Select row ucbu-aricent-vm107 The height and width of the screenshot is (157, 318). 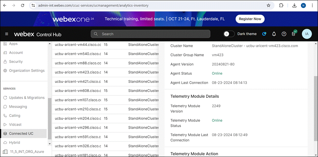pos(105,100)
